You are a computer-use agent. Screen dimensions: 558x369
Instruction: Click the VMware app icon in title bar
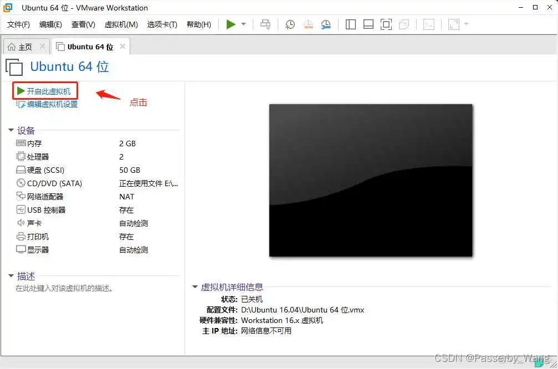click(x=8, y=7)
